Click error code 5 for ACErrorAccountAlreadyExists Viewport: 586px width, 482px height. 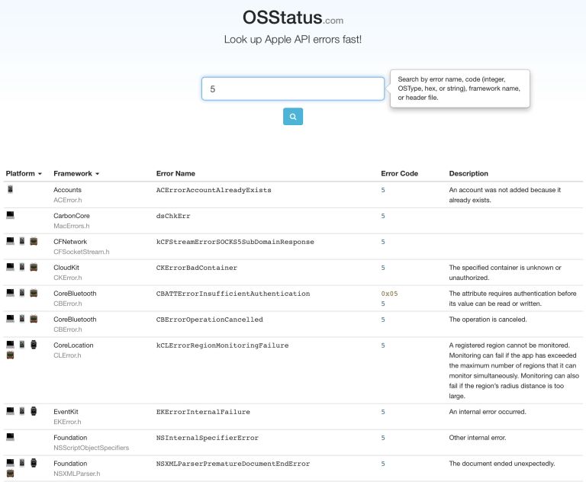383,190
